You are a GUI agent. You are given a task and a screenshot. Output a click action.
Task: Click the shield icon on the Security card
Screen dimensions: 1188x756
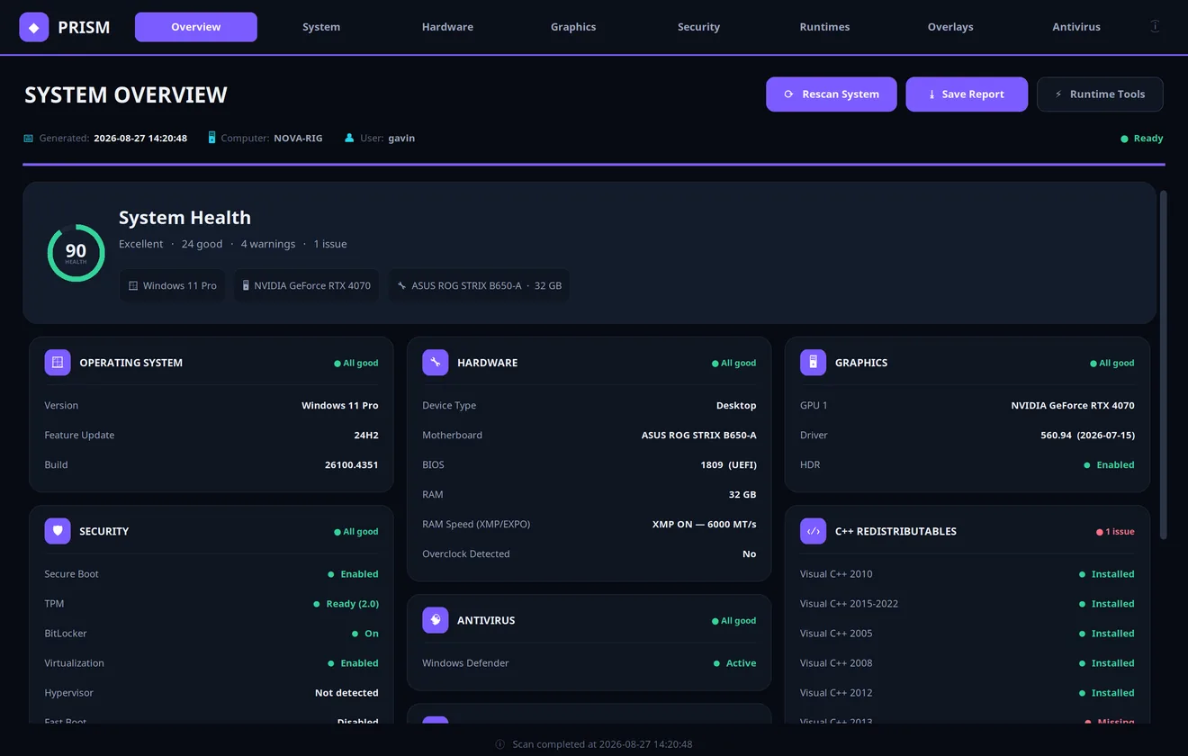[58, 531]
